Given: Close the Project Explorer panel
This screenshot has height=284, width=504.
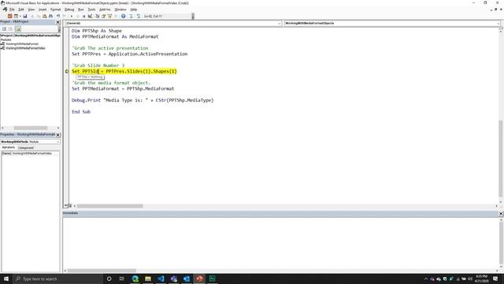Looking at the screenshot, I should click(57, 22).
